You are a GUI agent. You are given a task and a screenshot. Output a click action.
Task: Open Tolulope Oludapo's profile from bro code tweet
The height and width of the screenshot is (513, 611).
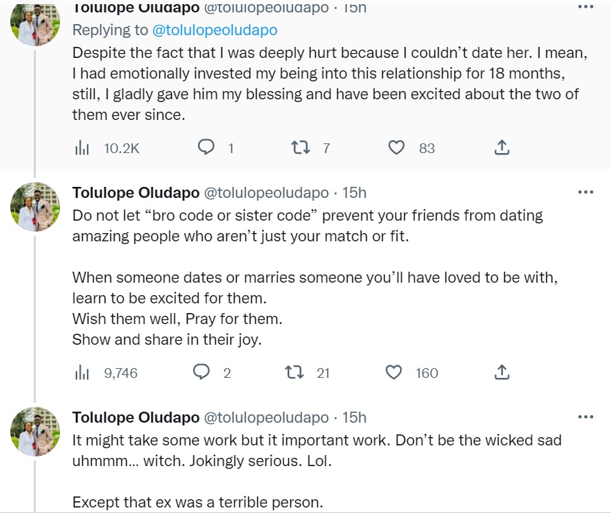[135, 192]
